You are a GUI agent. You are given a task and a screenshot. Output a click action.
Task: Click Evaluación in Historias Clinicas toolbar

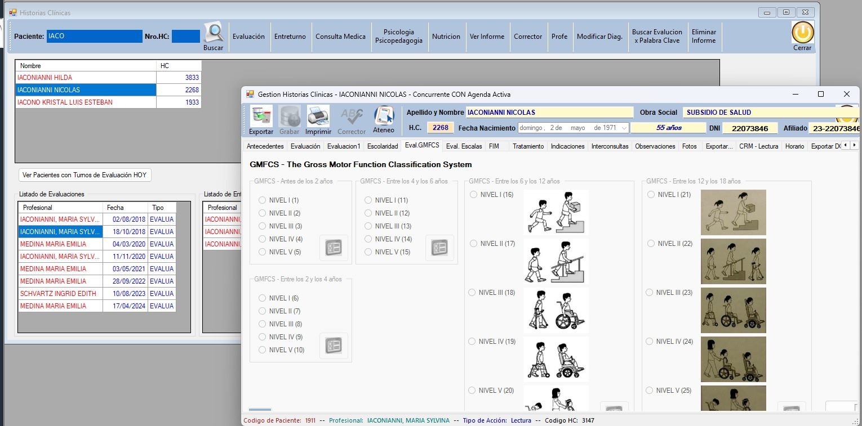pos(248,37)
